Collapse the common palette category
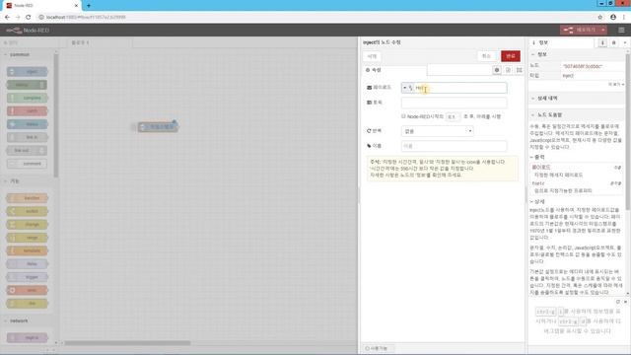The width and height of the screenshot is (631, 355). coord(27,55)
